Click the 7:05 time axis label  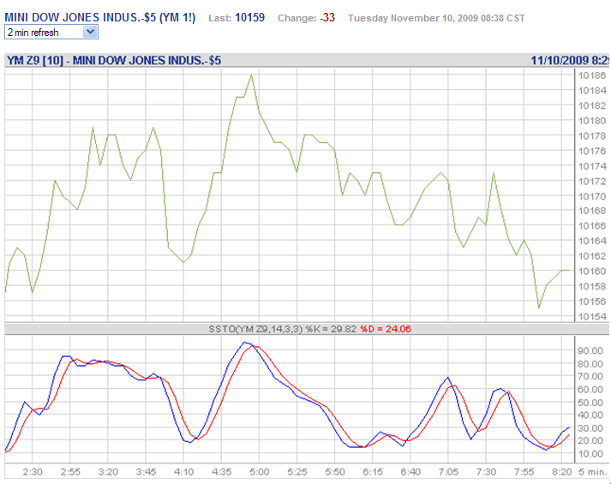pos(448,472)
